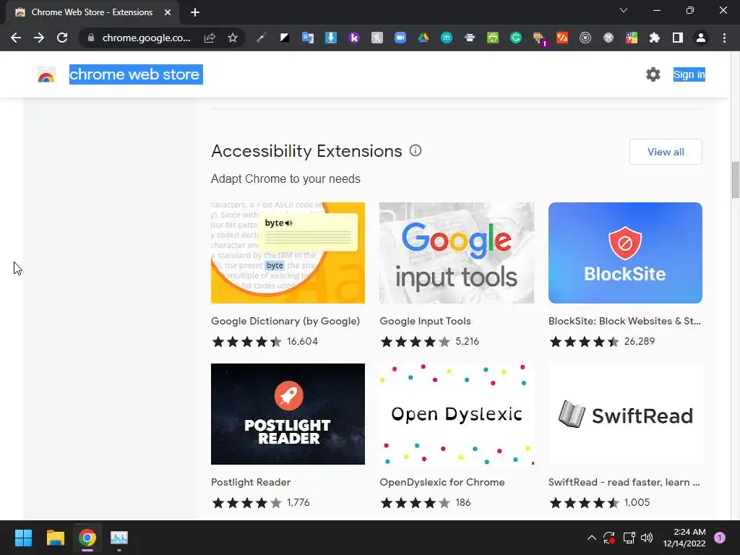The image size is (740, 555).
Task: Click the Chrome taskbar icon
Action: click(x=87, y=538)
